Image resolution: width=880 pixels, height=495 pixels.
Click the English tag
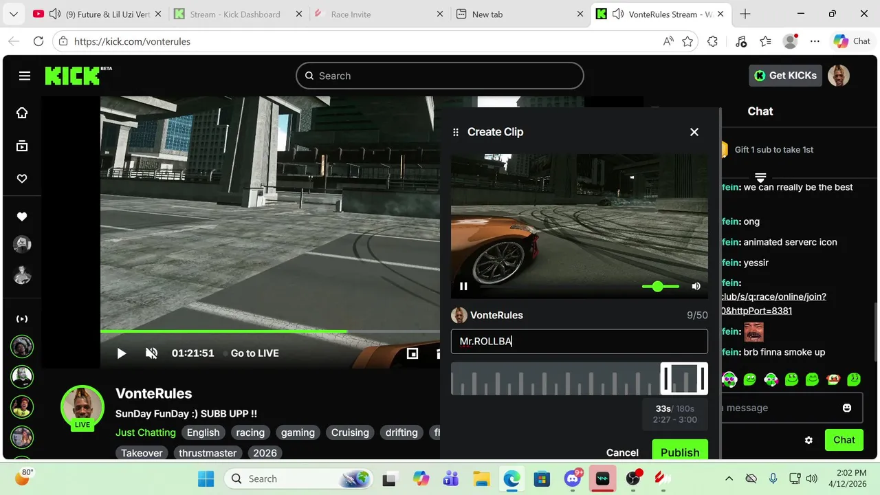click(203, 432)
